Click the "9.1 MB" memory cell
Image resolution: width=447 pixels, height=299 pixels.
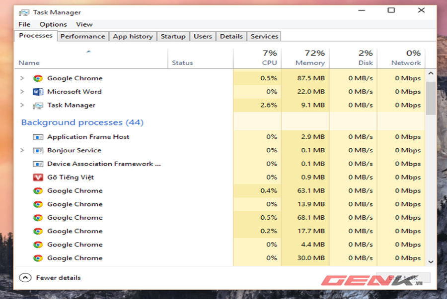[x=305, y=105]
